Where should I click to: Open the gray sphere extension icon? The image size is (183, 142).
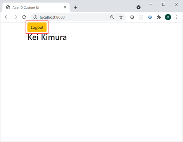click(x=132, y=17)
